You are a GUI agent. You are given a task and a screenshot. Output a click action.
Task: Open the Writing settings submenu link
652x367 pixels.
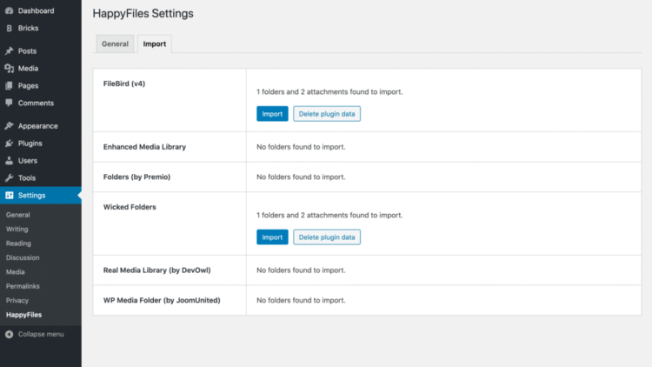17,230
